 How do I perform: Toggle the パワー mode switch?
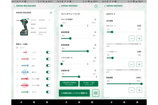[48, 59]
